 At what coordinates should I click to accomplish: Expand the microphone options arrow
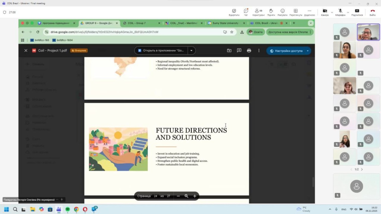point(348,12)
